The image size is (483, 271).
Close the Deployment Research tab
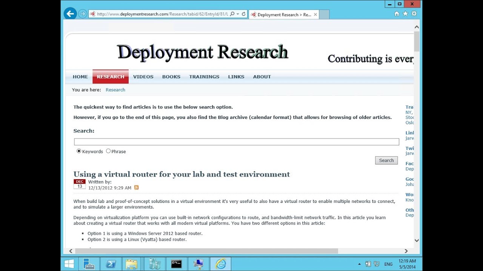315,15
